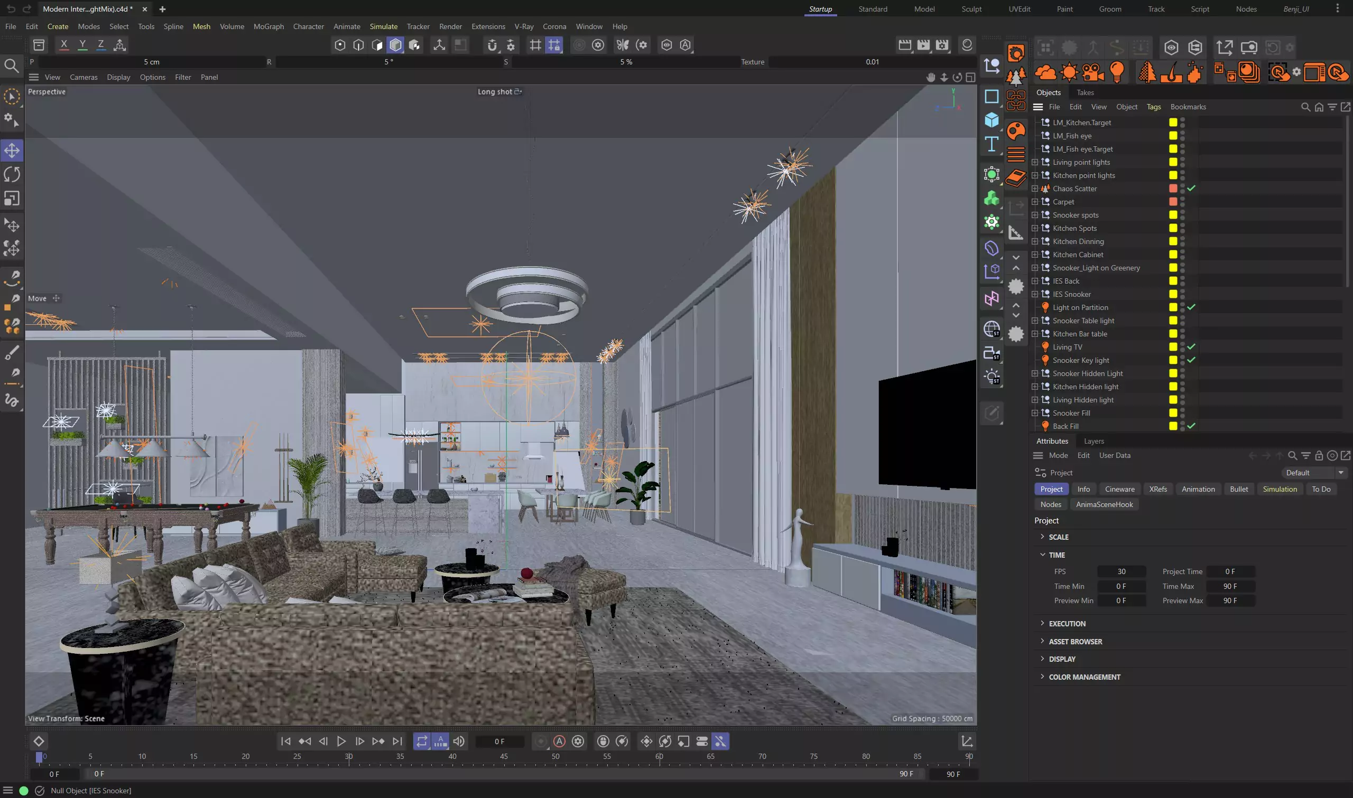Viewport: 1353px width, 798px height.
Task: Open the Default layout dropdown in Attributes
Action: tap(1313, 473)
